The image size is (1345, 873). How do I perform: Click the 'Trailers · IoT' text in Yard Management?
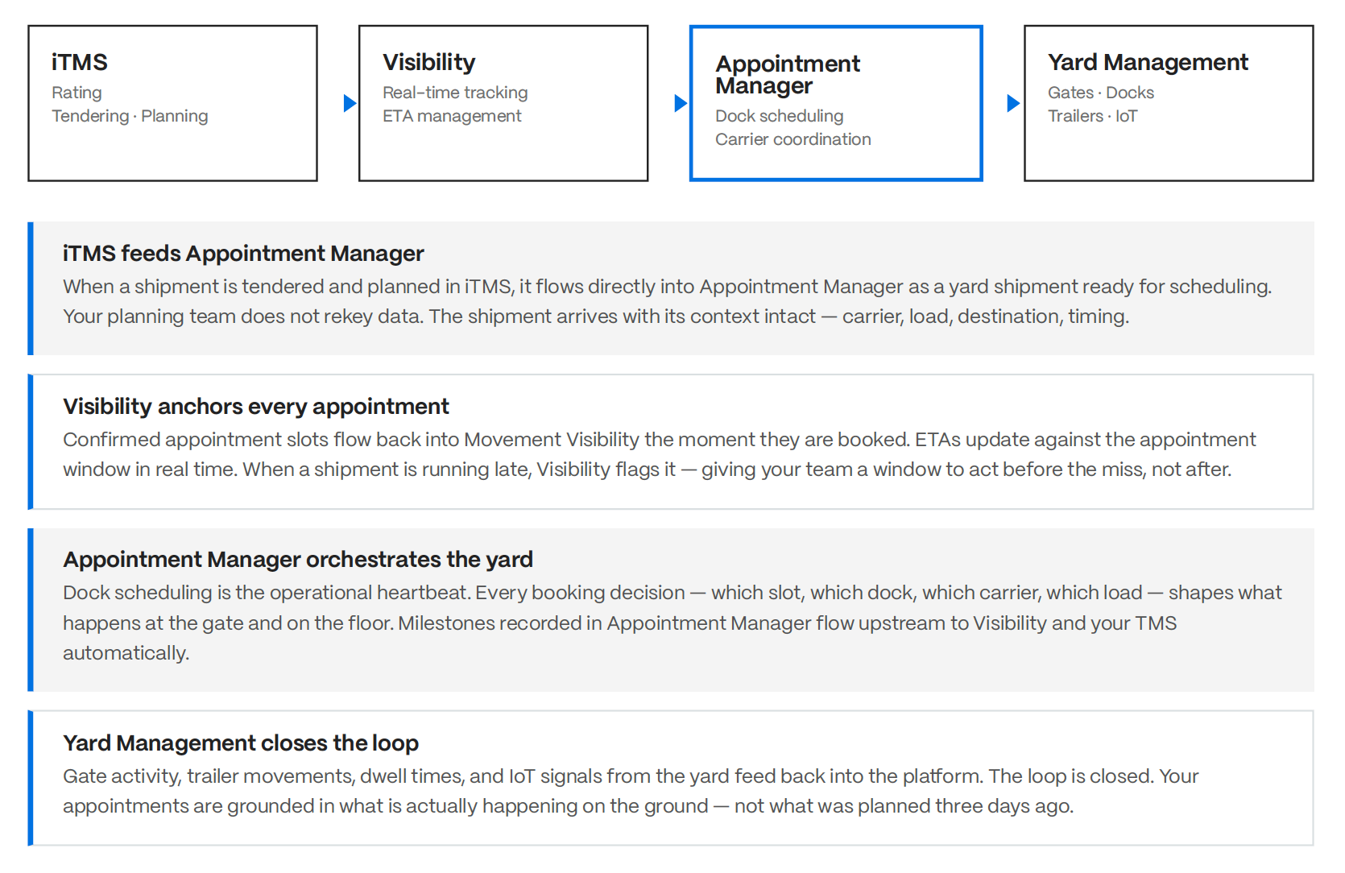coord(1093,116)
